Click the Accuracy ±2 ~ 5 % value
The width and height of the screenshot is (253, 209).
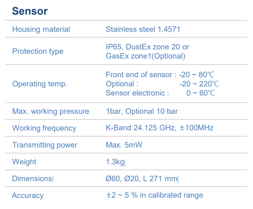[x=155, y=195]
